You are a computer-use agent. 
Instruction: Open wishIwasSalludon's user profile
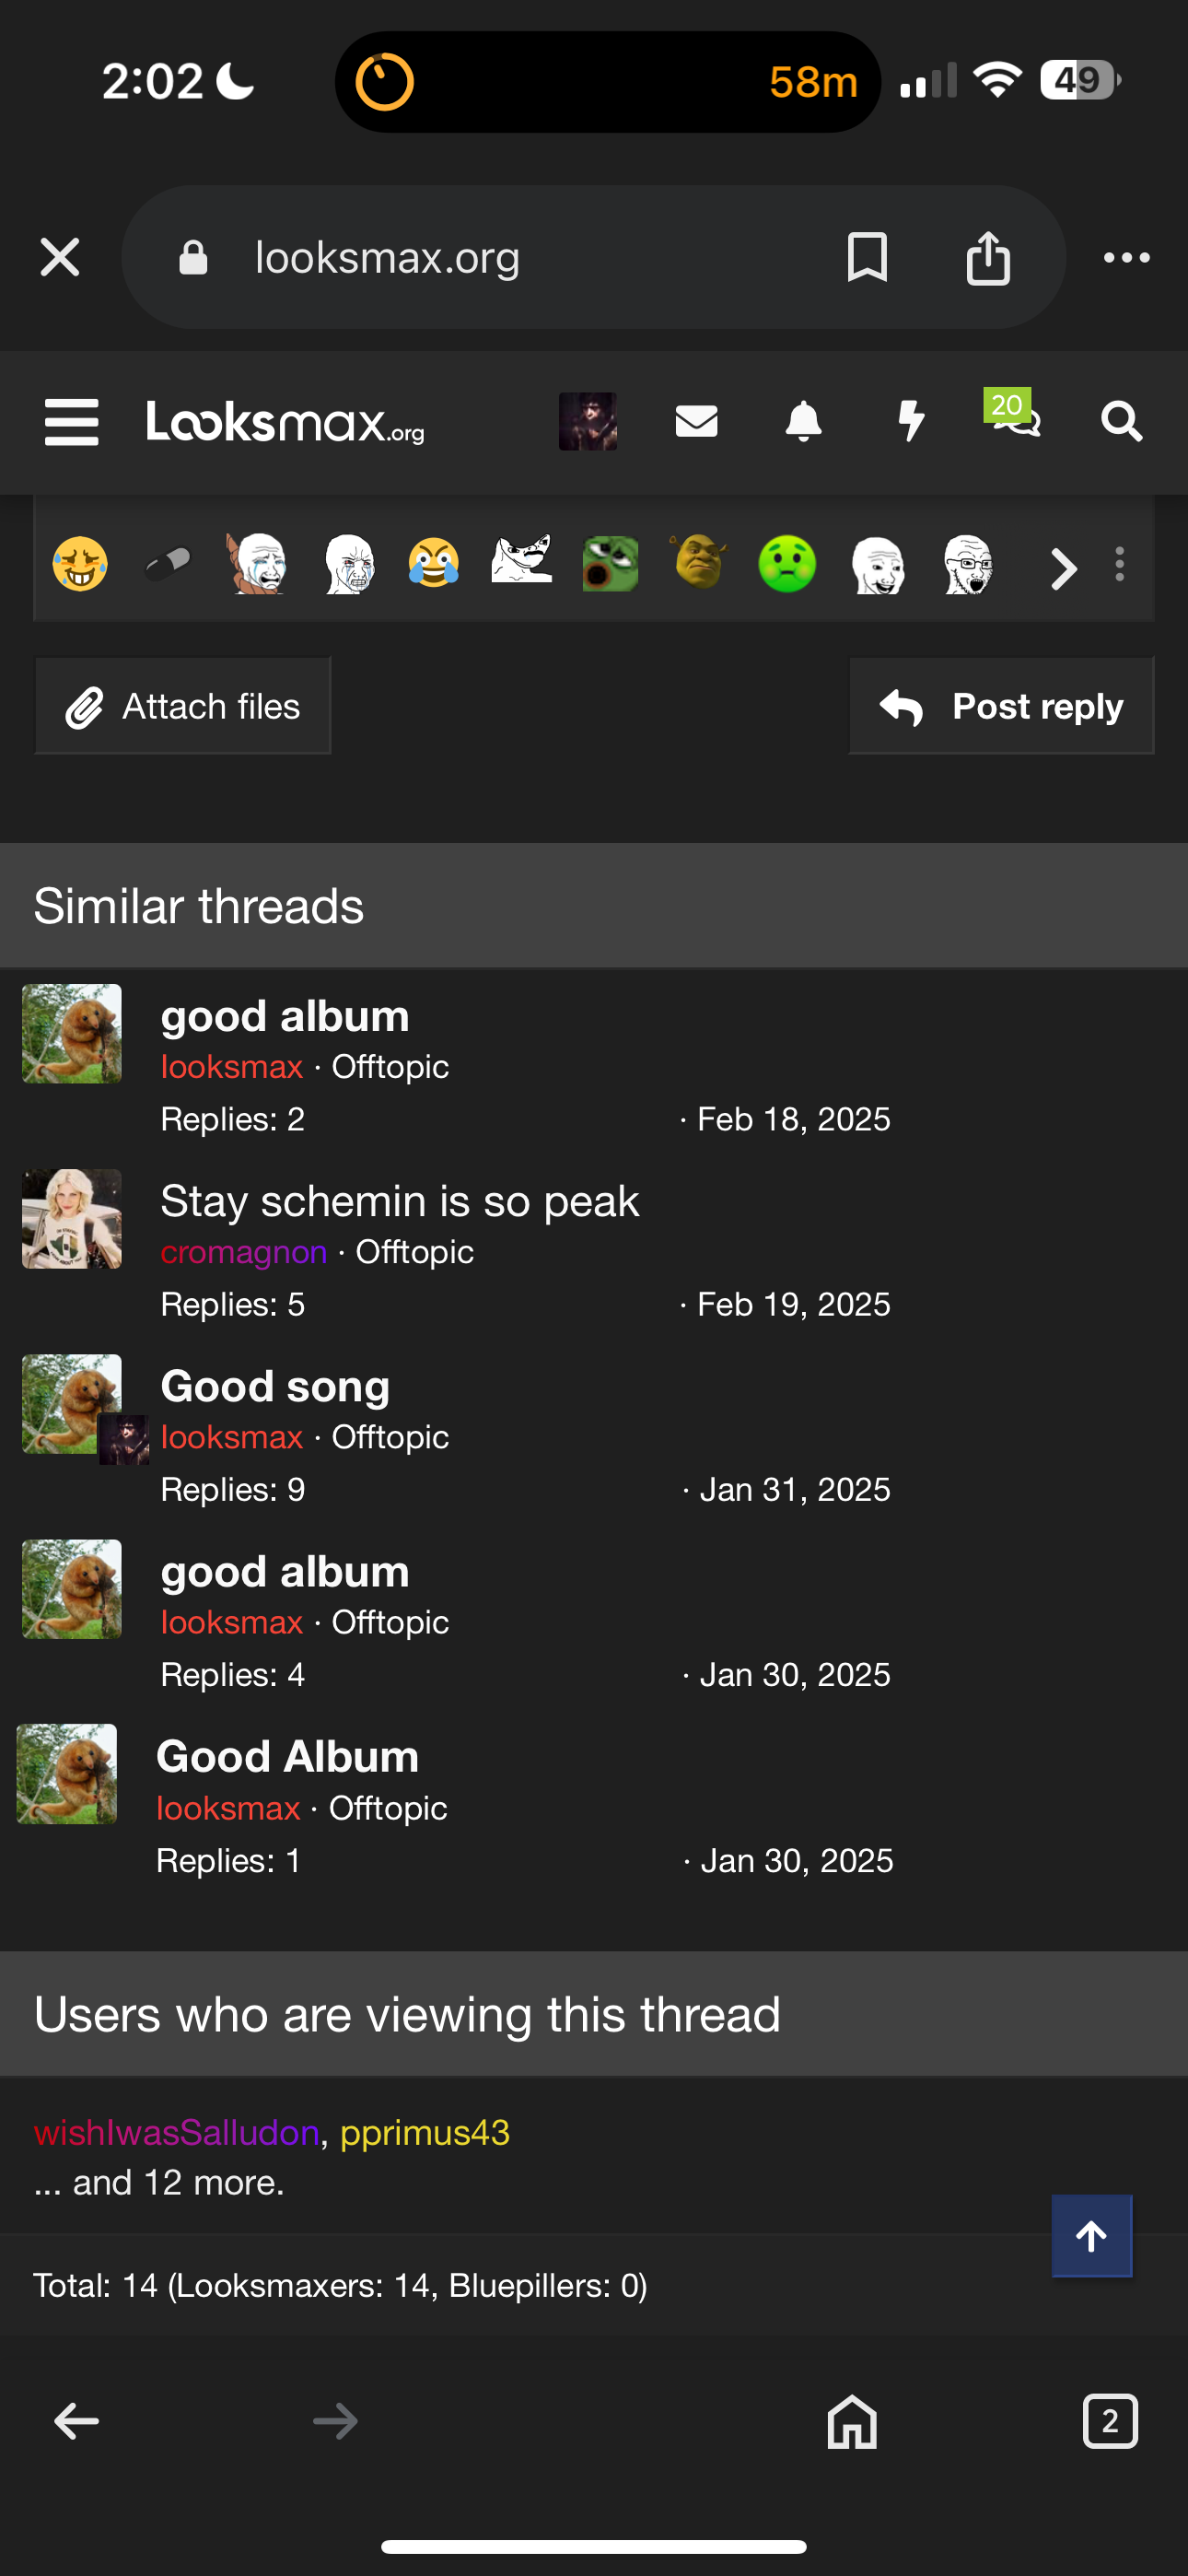point(176,2132)
